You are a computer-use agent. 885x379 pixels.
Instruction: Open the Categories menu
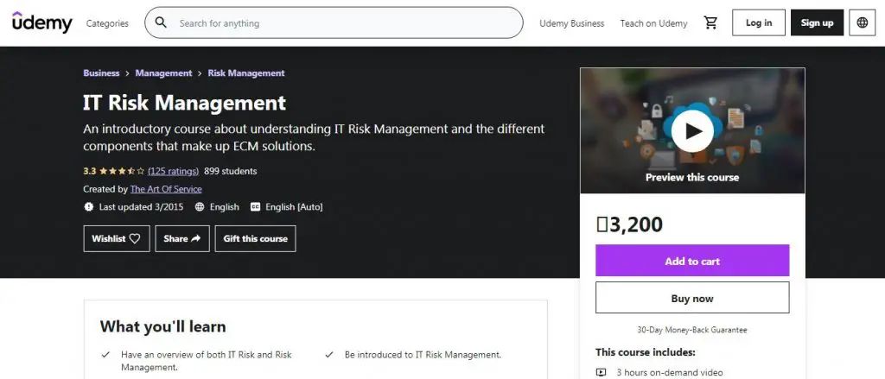click(107, 23)
